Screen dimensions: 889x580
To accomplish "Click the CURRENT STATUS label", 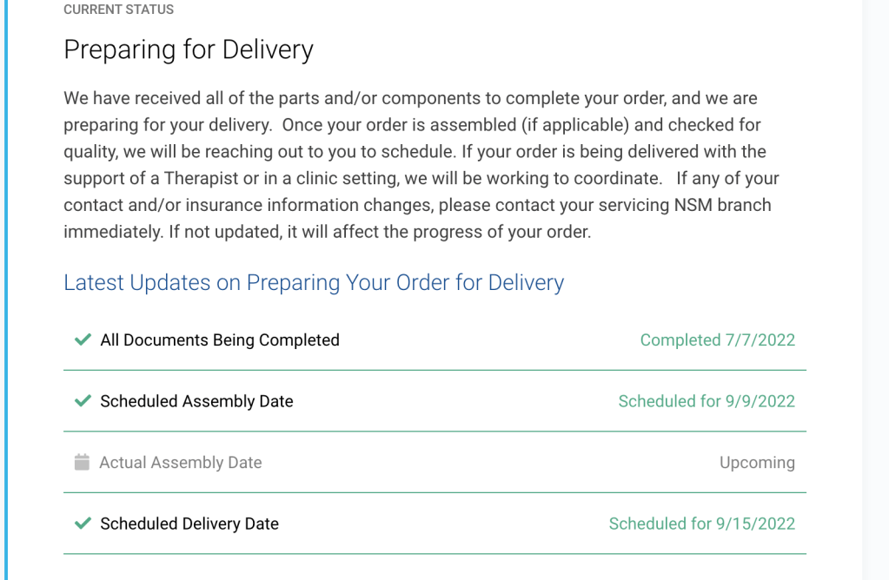I will [118, 10].
